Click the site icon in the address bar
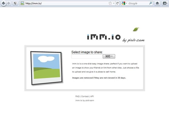 point(22,3)
